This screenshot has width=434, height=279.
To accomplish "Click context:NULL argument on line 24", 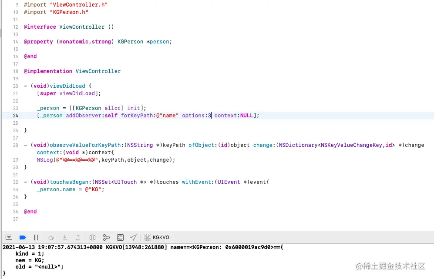I will (x=234, y=116).
